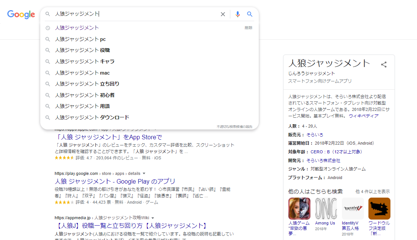Open 【人狼J】役職一覧と立ち回り方 result
The height and width of the screenshot is (240, 417).
tap(132, 226)
